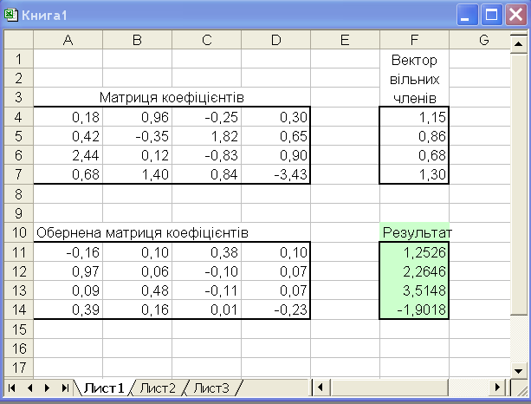The width and height of the screenshot is (531, 404).
Task: Select cell with value 0,42
Action: 68,136
